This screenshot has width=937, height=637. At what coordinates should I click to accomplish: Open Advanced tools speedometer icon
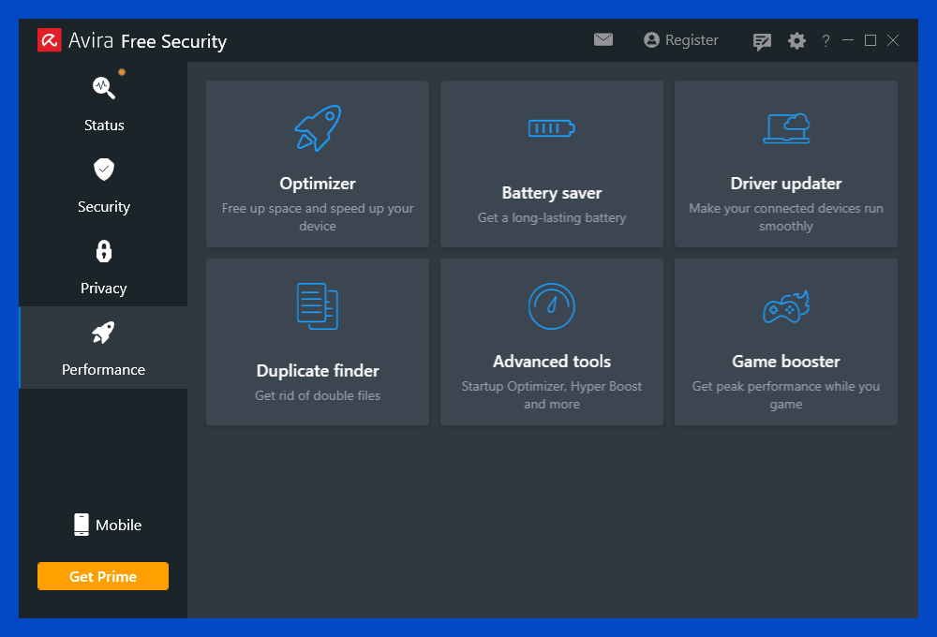pos(551,306)
